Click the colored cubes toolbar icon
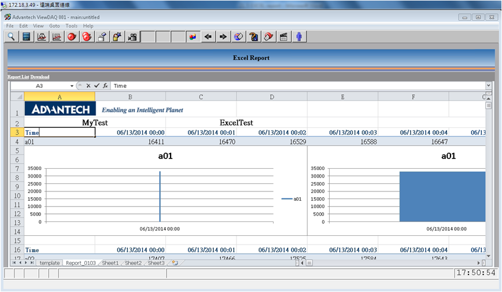 [x=193, y=37]
